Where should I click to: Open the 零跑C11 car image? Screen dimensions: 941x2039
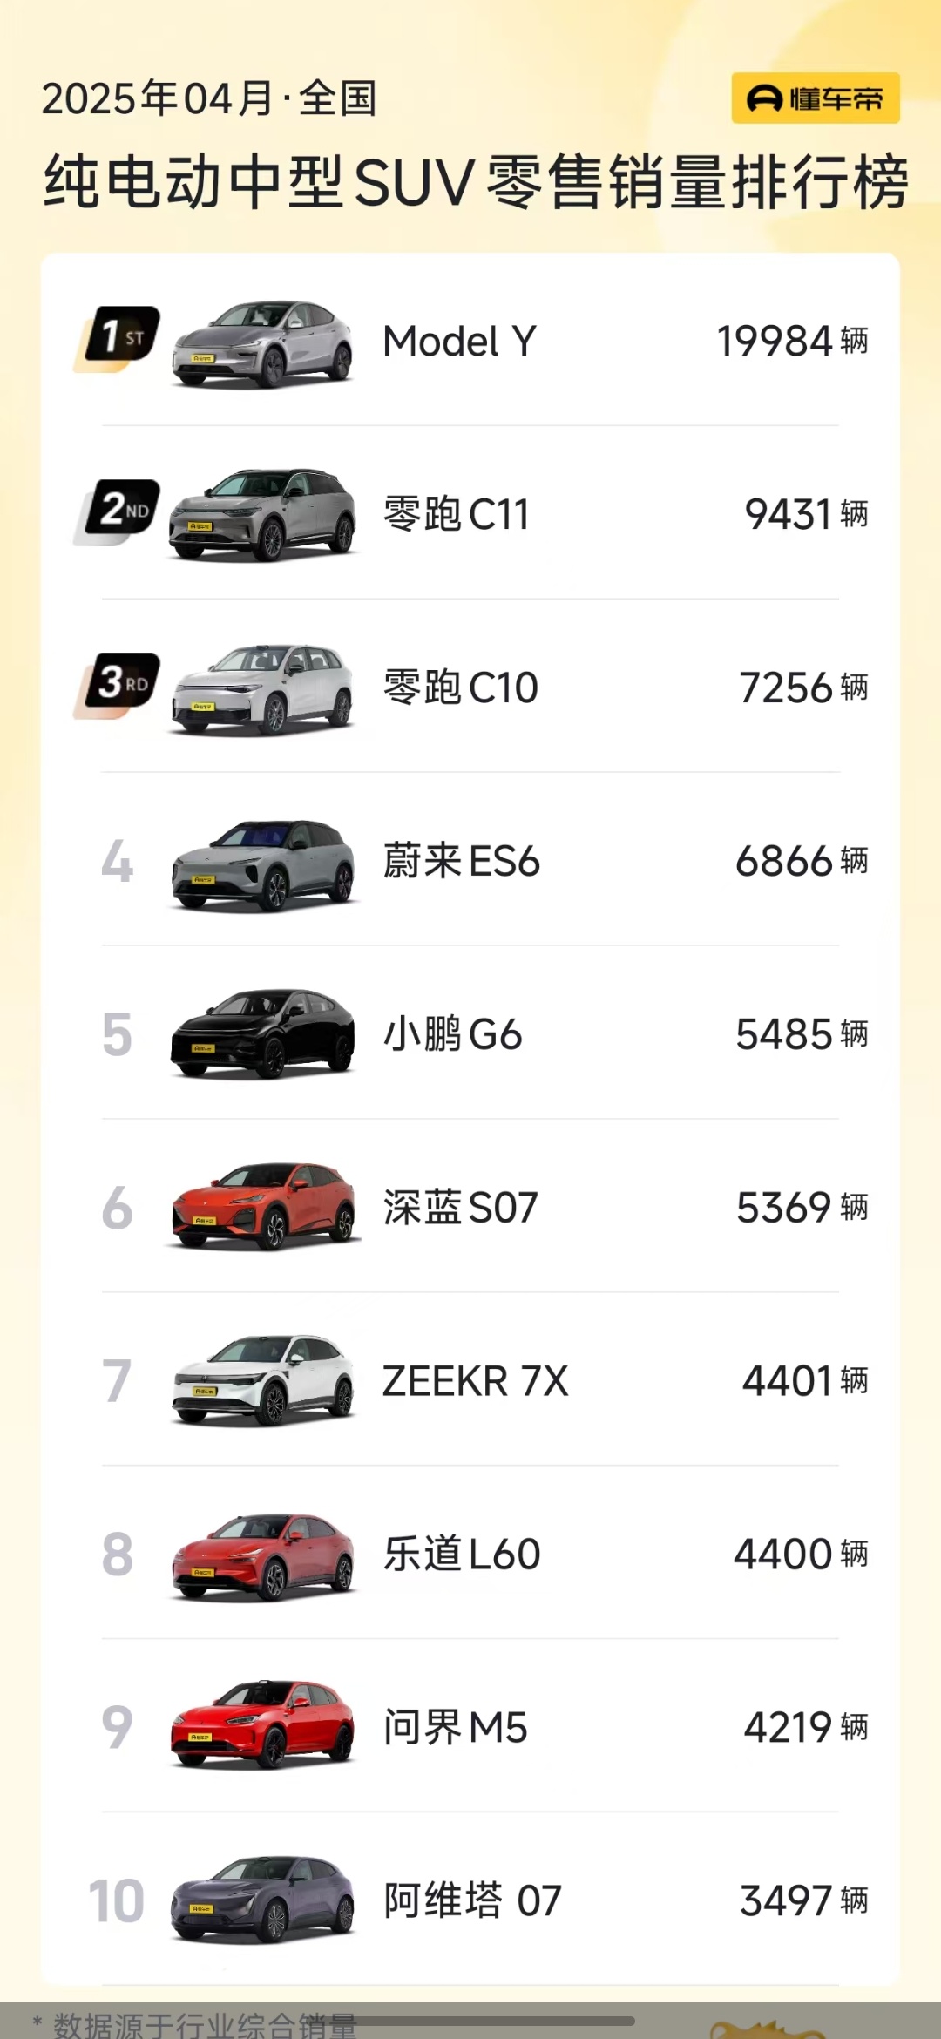click(263, 515)
